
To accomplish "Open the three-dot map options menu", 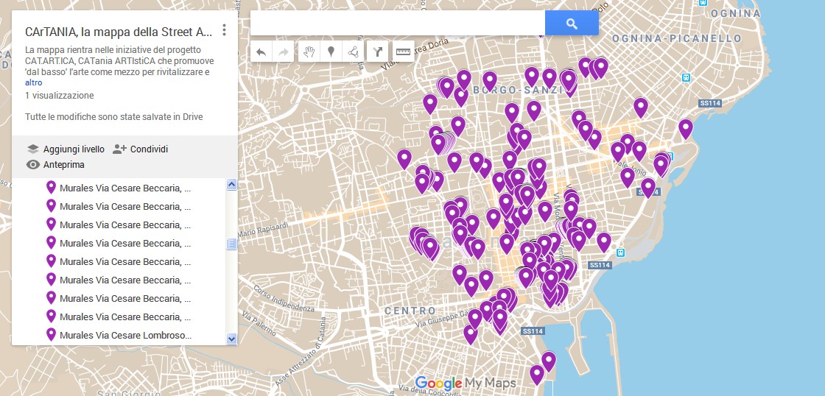I will (x=224, y=31).
